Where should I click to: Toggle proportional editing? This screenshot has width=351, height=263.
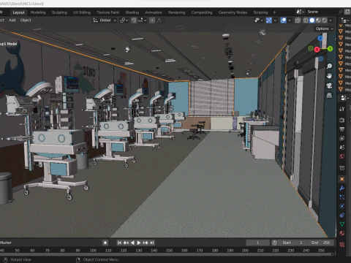(x=152, y=20)
